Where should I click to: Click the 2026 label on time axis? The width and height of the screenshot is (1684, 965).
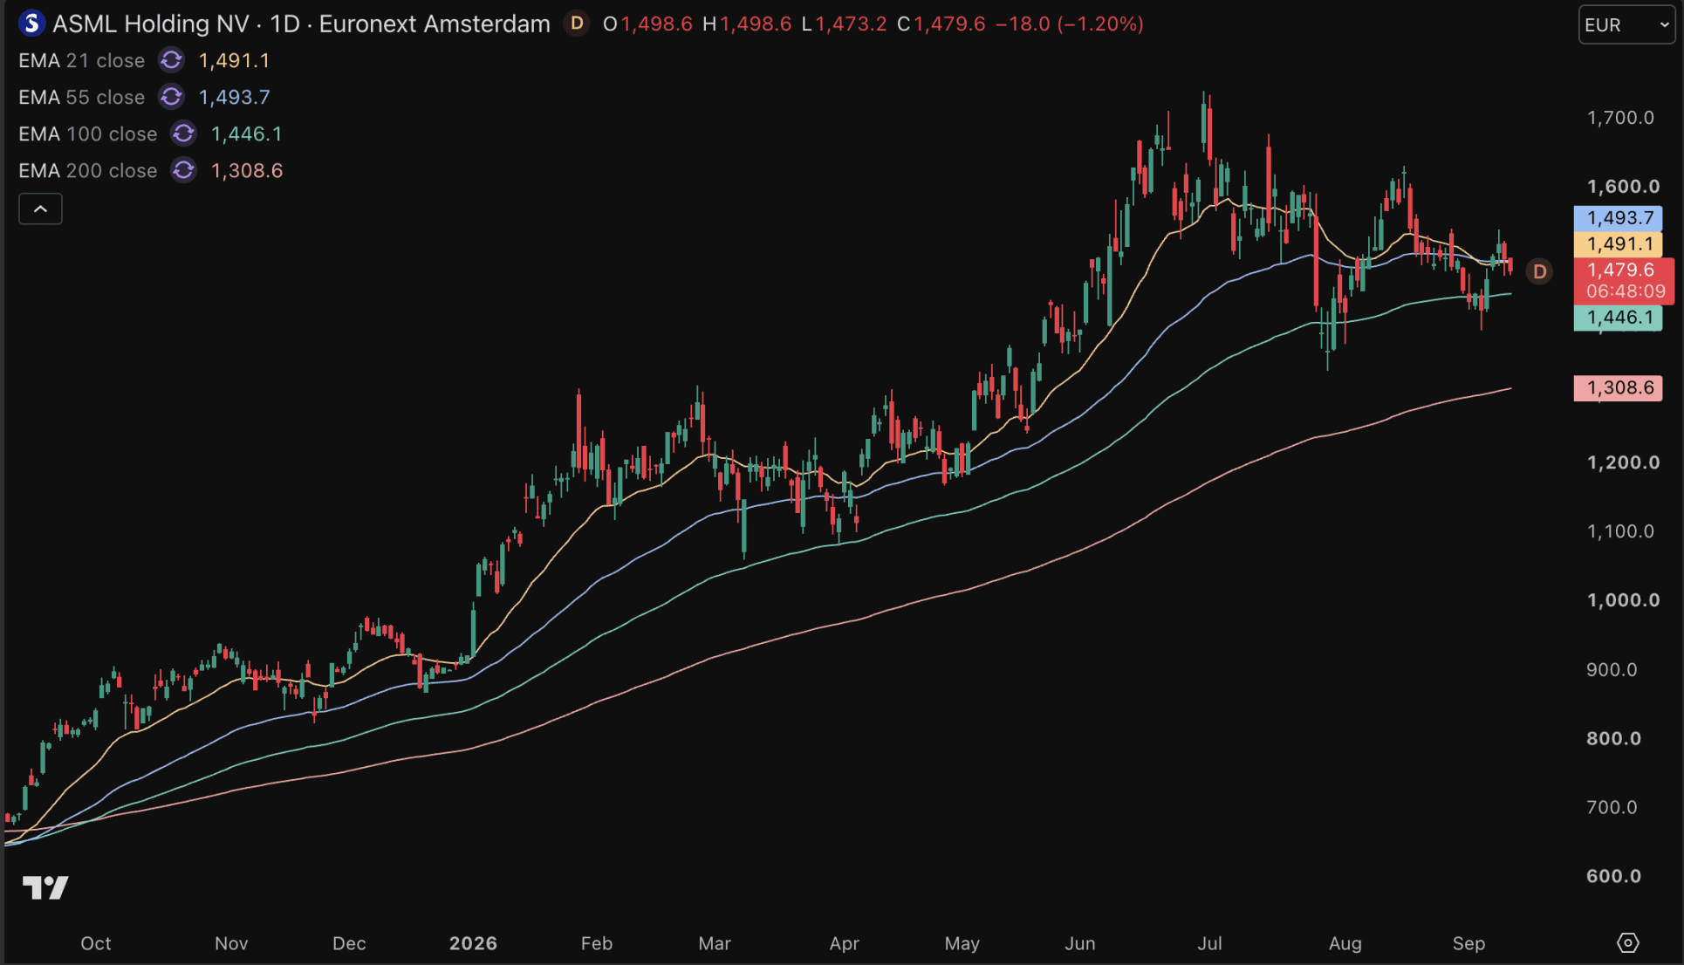click(473, 943)
